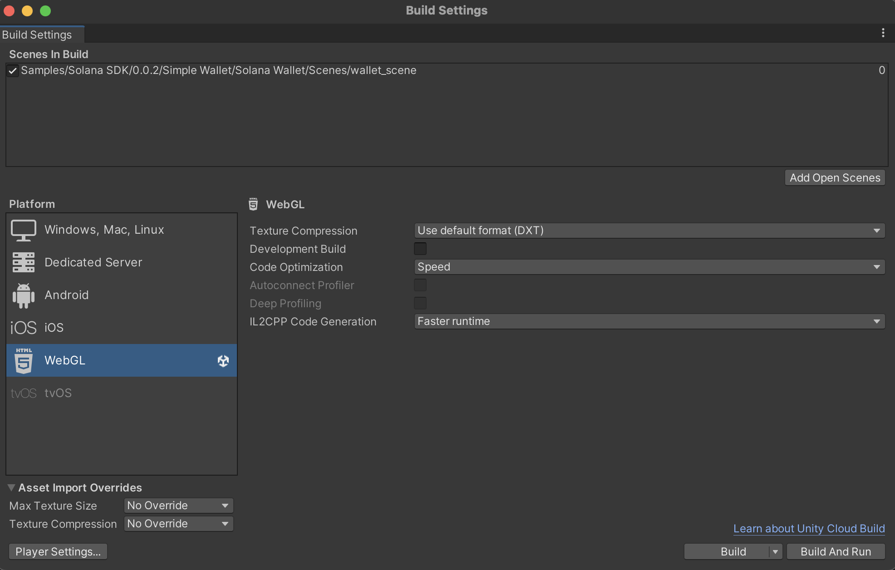Image resolution: width=895 pixels, height=570 pixels.
Task: Open the Build Settings kebab options menu
Action: pos(883,33)
